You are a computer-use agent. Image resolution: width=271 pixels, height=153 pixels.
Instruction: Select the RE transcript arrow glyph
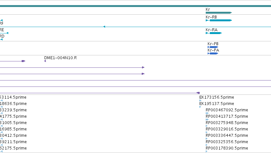point(4,33)
